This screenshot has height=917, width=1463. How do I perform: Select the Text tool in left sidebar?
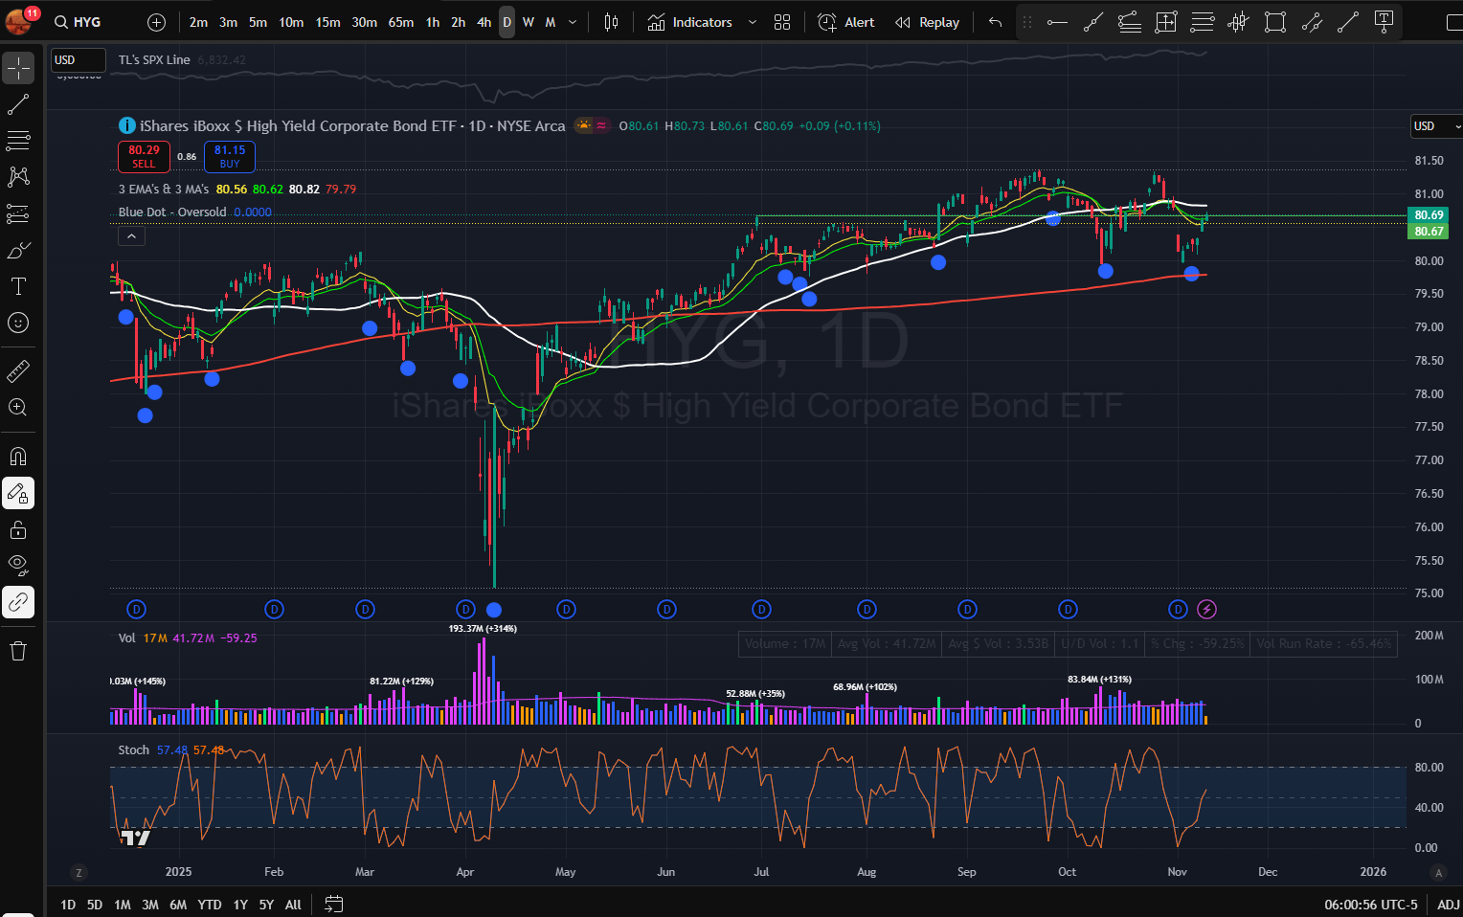pos(18,286)
